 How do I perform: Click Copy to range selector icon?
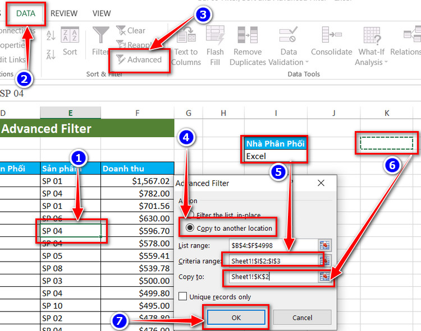pyautogui.click(x=324, y=277)
